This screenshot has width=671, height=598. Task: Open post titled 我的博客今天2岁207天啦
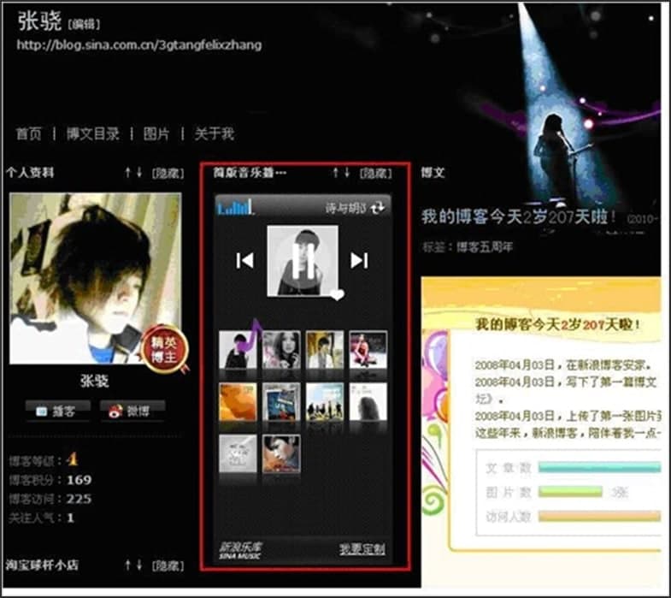[519, 216]
